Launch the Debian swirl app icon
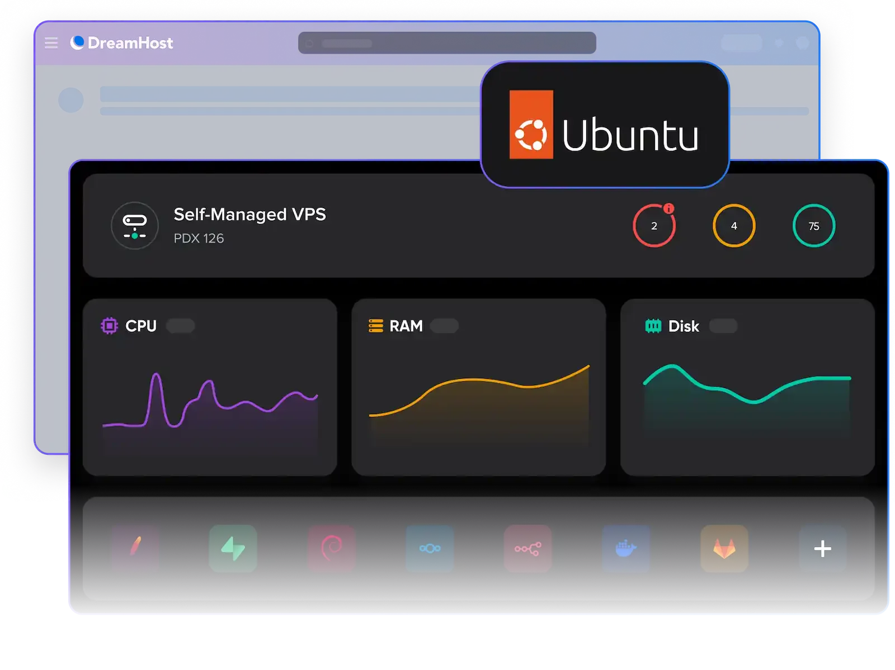Image resolution: width=895 pixels, height=670 pixels. point(332,548)
